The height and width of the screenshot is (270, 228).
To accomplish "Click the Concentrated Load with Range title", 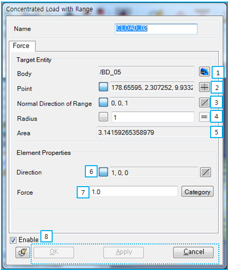I will tap(50, 9).
